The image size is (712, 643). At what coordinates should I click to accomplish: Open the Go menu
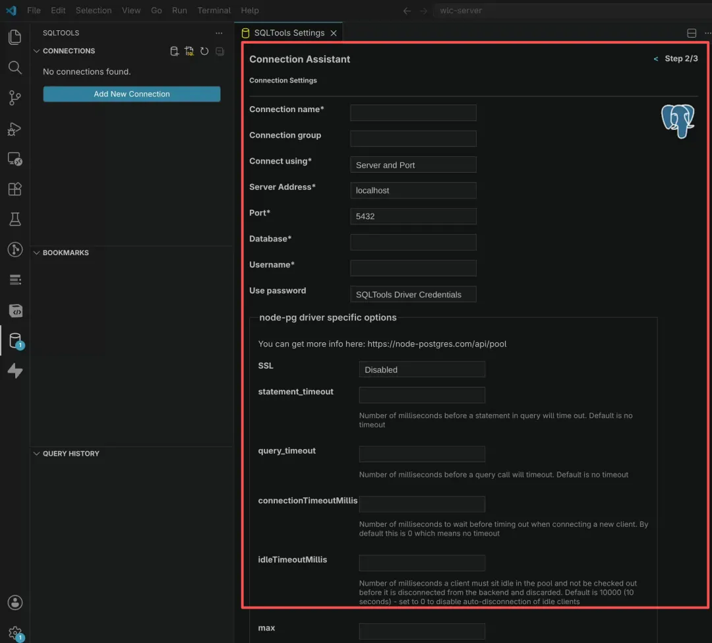(x=156, y=11)
